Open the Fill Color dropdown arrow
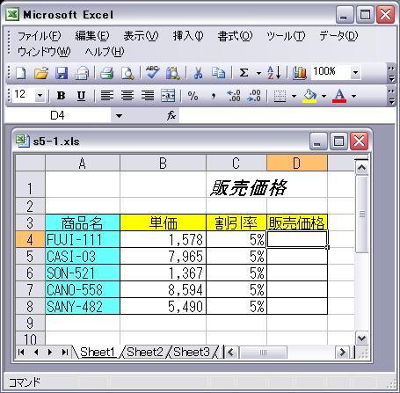 [324, 96]
